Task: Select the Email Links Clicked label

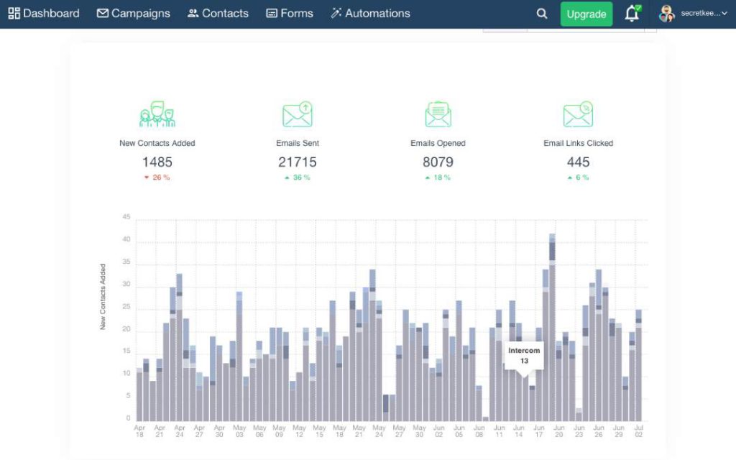Action: pos(579,143)
